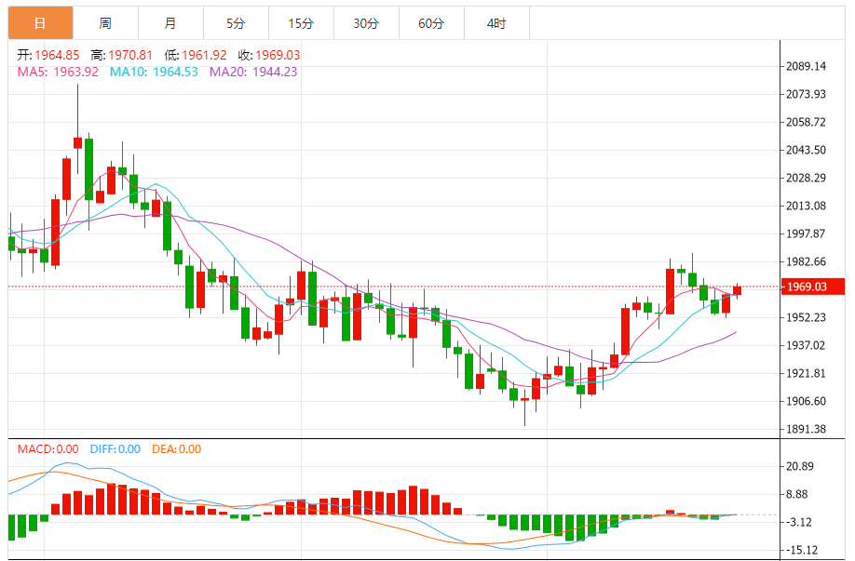Click the MA20: 1944.23 indicator label
Screen dimensions: 855x561
pyautogui.click(x=253, y=72)
